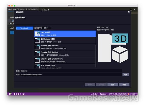Click the large 3D preview image
The height and width of the screenshot is (106, 145).
tap(113, 48)
